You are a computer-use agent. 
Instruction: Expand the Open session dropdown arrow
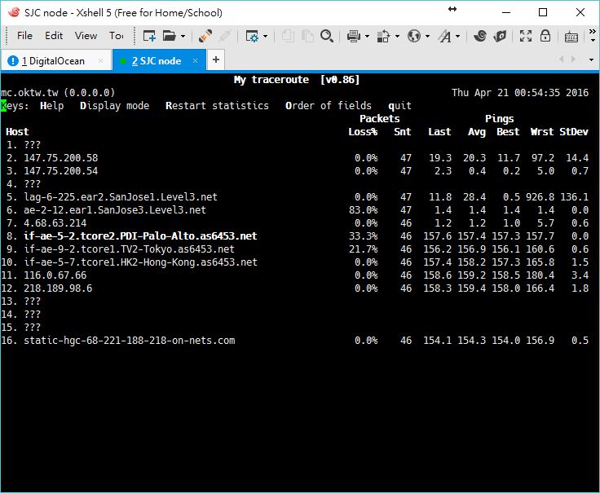tap(183, 37)
